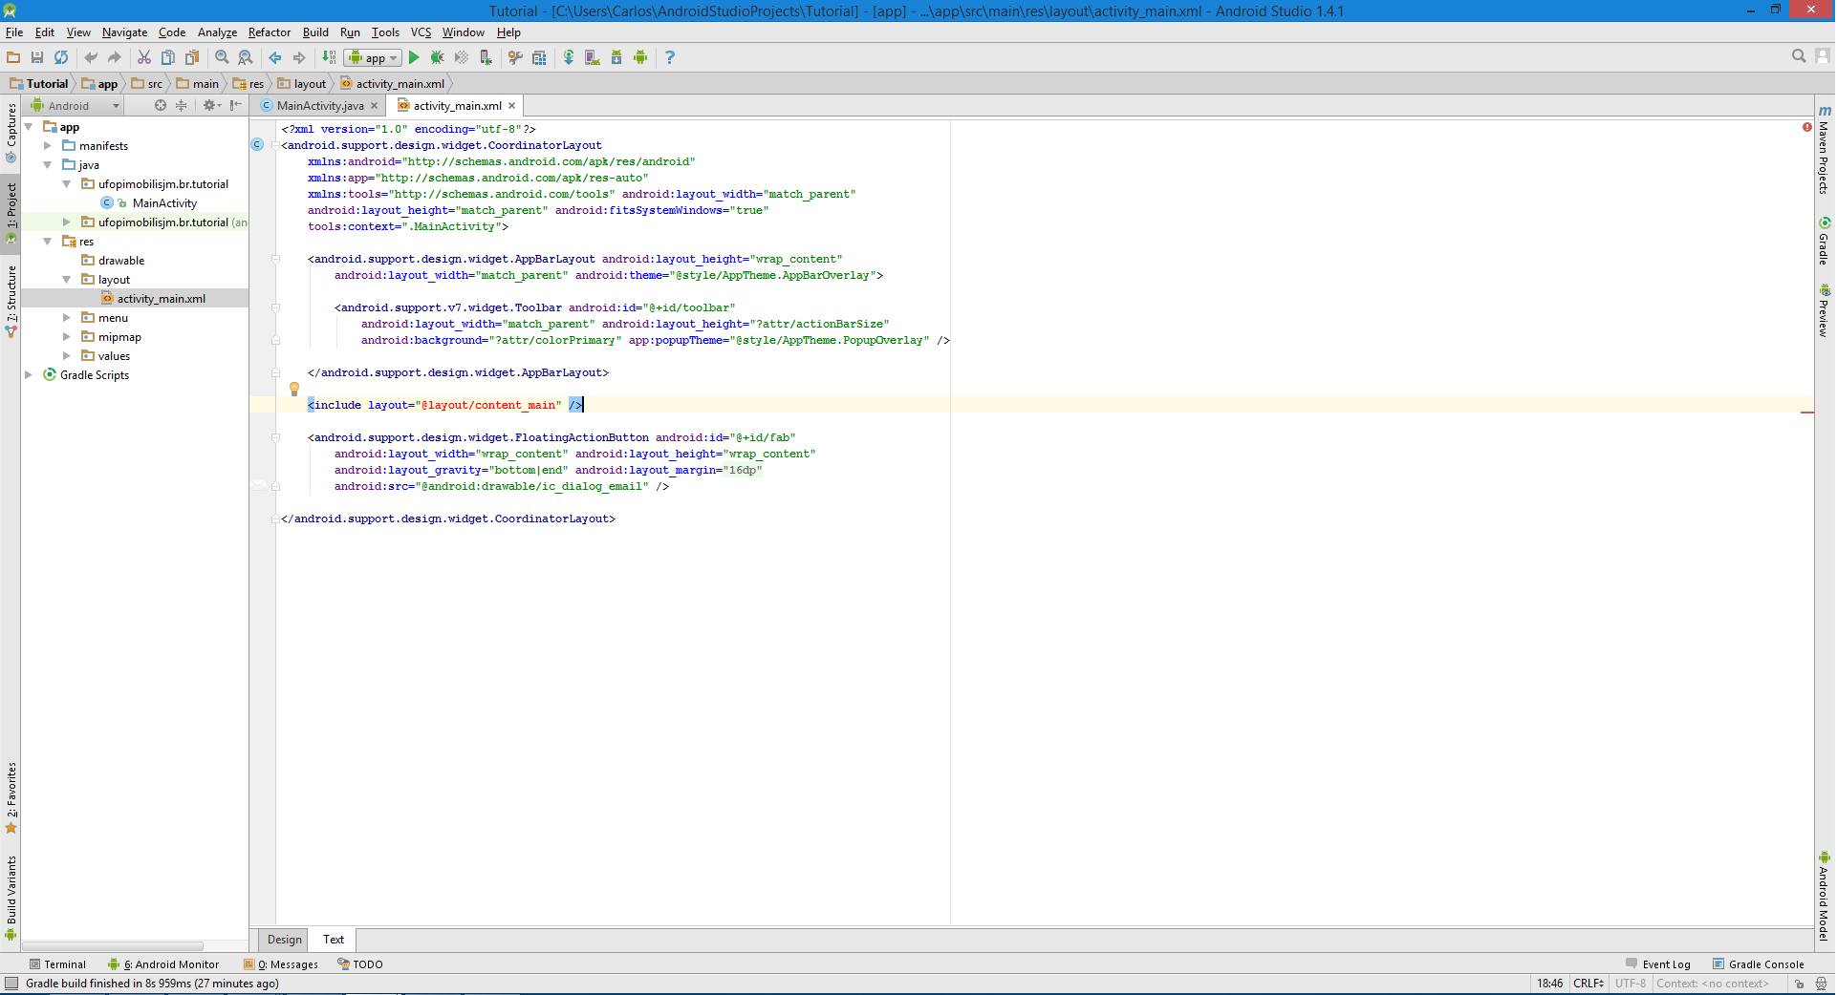Screen dimensions: 1837x995
Task: Toggle the Favorites side panel
Action: click(11, 797)
